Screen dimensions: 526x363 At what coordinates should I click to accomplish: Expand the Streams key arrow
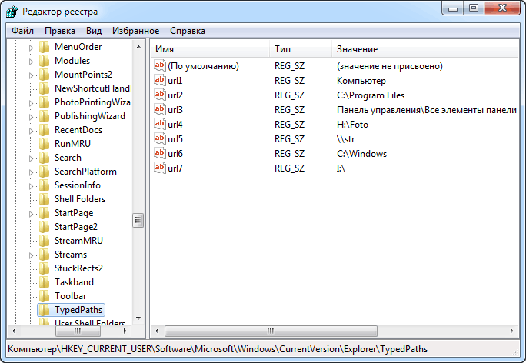point(31,255)
